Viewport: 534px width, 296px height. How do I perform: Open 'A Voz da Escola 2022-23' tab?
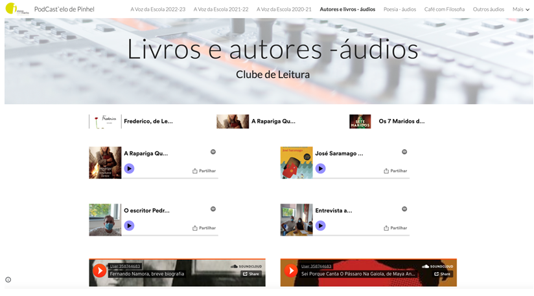click(x=157, y=10)
